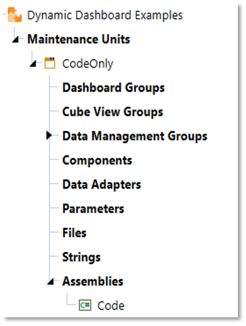Select the Strings item
The height and width of the screenshot is (326, 246).
pyautogui.click(x=81, y=257)
